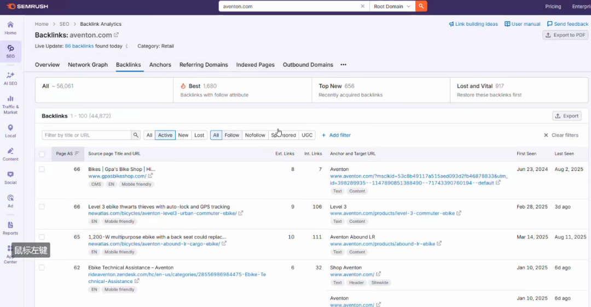Click the SEO breadcrumb
The width and height of the screenshot is (591, 307).
tap(64, 23)
